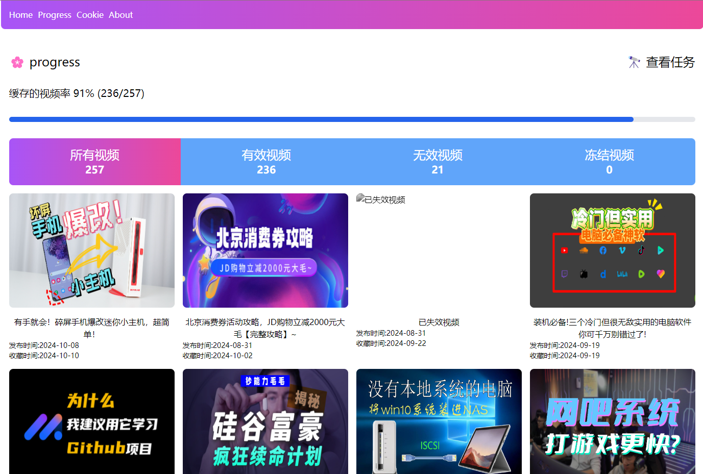
Task: Open the Cookie nav link
Action: click(x=90, y=15)
